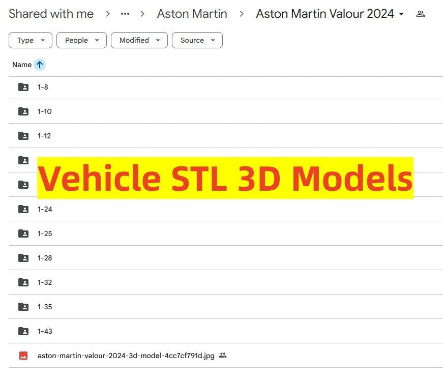Click the Aston Martin Valour 2024 title
The height and width of the screenshot is (379, 443).
(325, 14)
